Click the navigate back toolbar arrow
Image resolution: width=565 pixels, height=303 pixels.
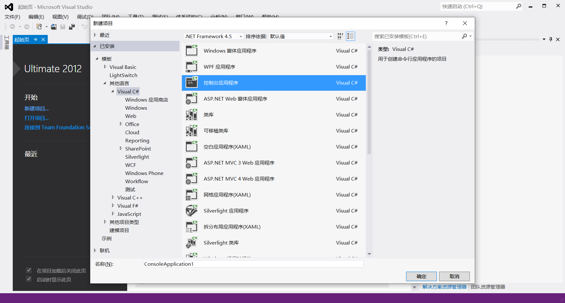click(x=12, y=26)
